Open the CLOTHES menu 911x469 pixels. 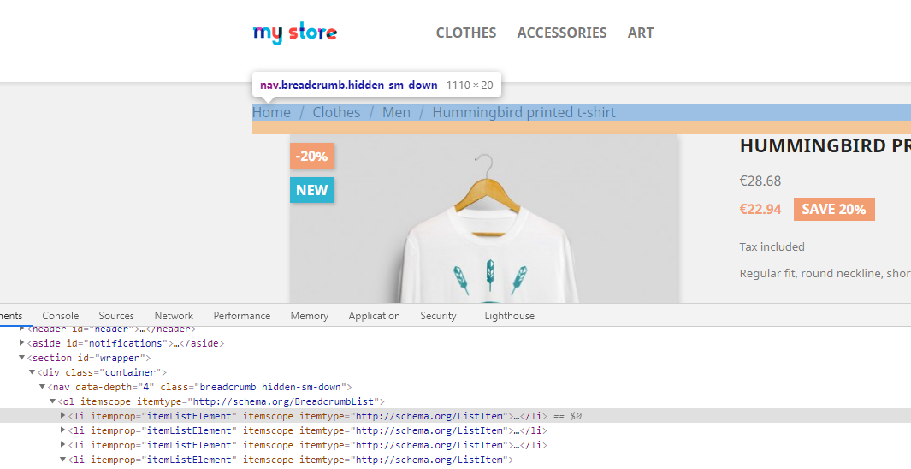click(466, 33)
